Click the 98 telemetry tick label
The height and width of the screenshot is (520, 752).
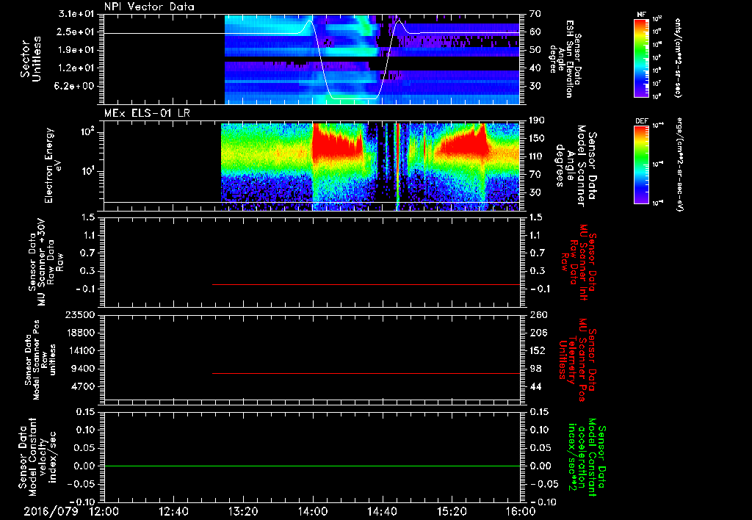point(535,369)
